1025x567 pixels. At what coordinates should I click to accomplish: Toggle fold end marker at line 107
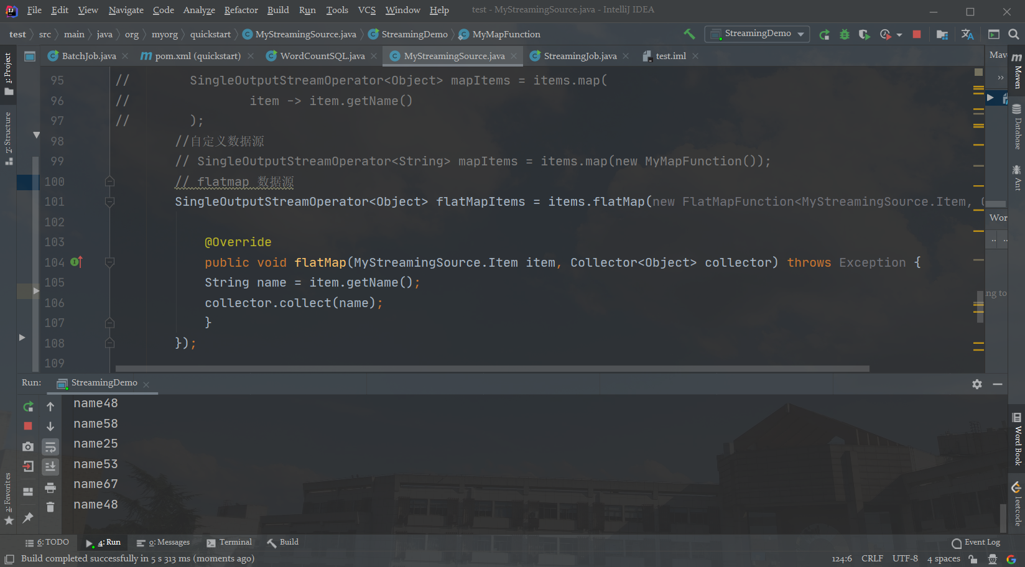[x=109, y=323]
